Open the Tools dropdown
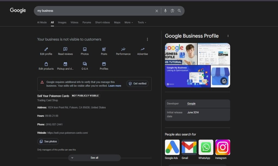Image resolution: width=278 pixels, height=166 pixels. point(142,22)
